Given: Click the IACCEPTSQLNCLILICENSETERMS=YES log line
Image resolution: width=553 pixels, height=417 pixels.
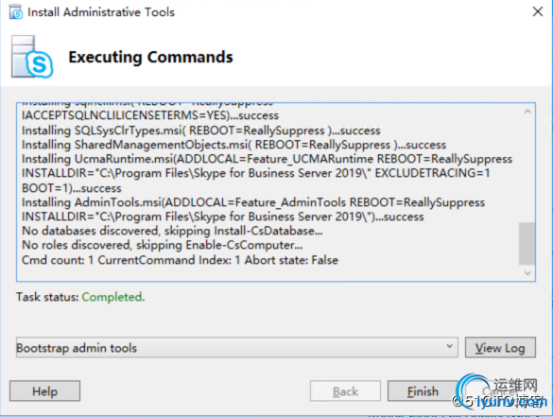Looking at the screenshot, I should click(150, 115).
